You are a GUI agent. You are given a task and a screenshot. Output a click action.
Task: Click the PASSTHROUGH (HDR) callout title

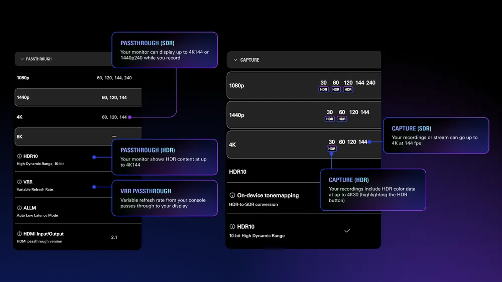click(x=148, y=150)
